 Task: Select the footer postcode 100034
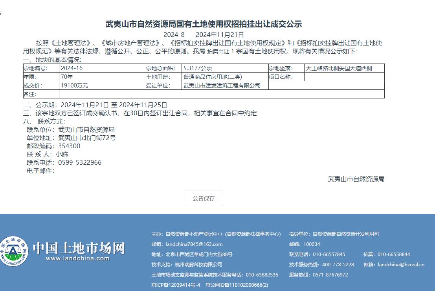[312, 244]
